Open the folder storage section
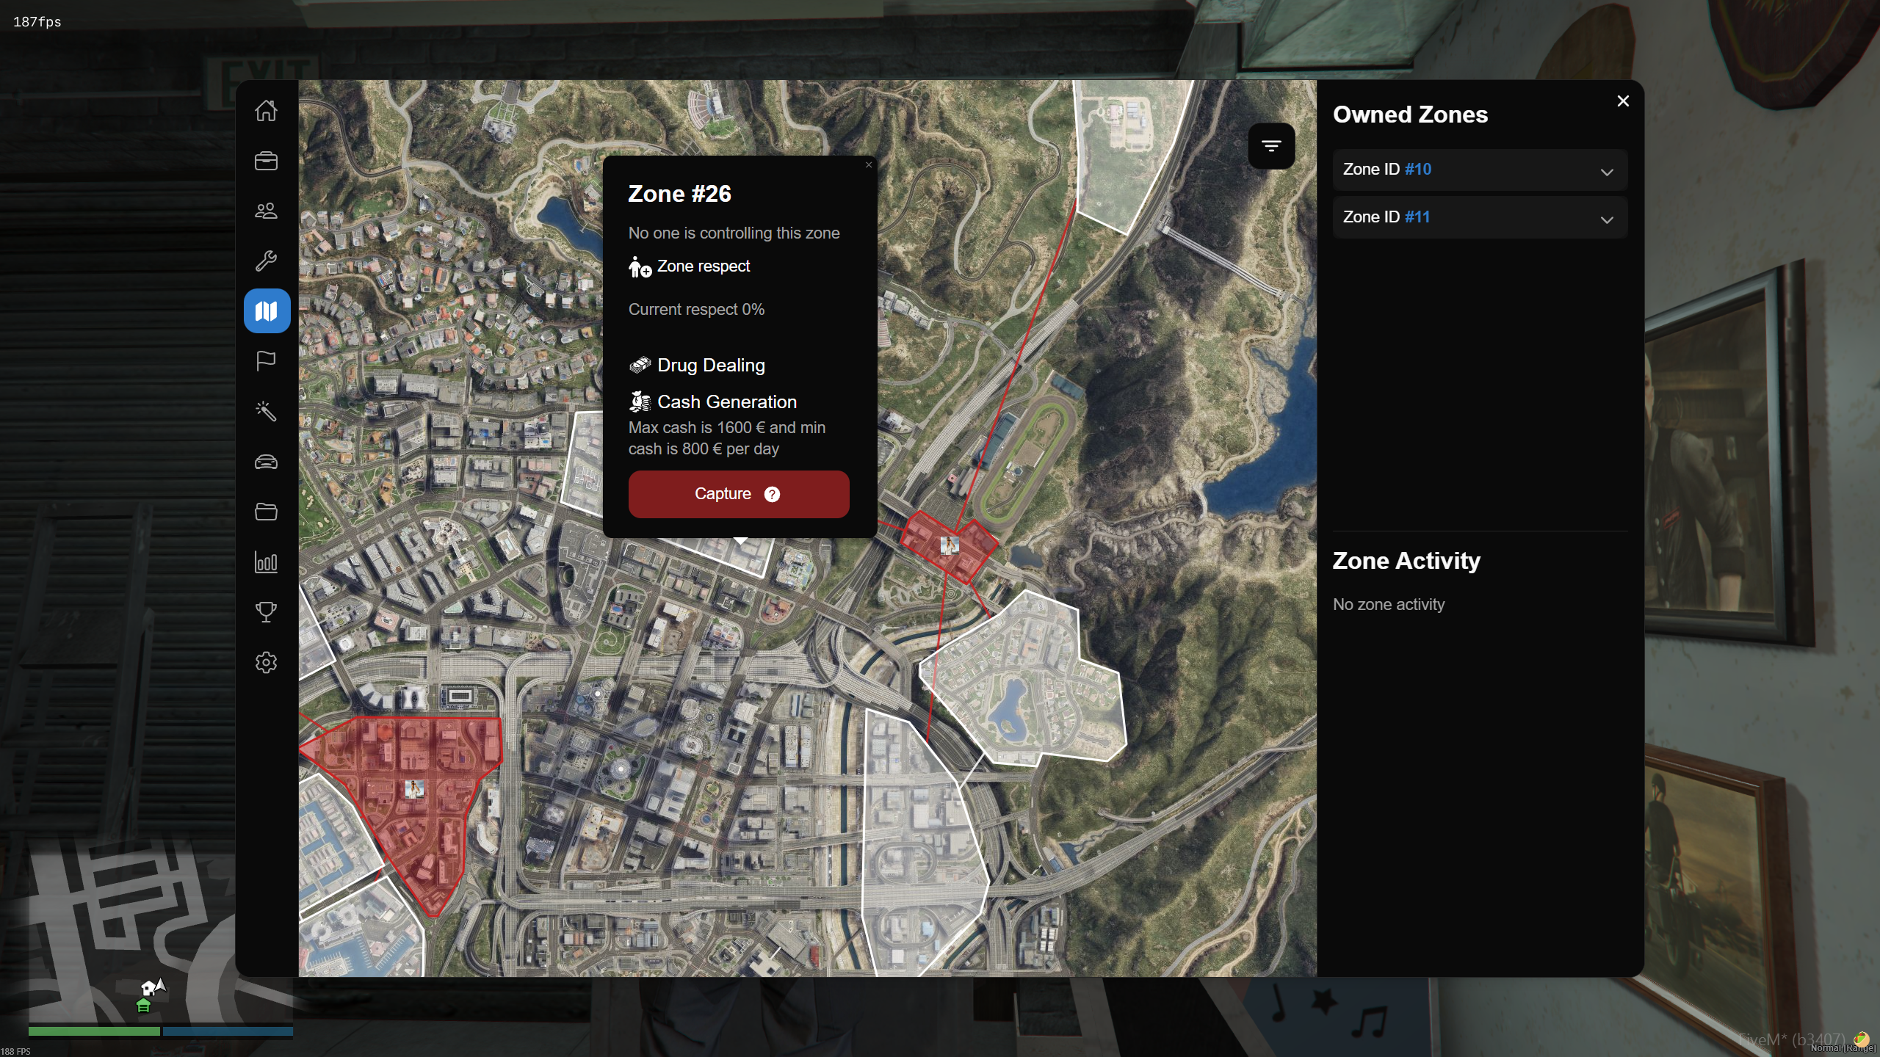1880x1057 pixels. (266, 512)
